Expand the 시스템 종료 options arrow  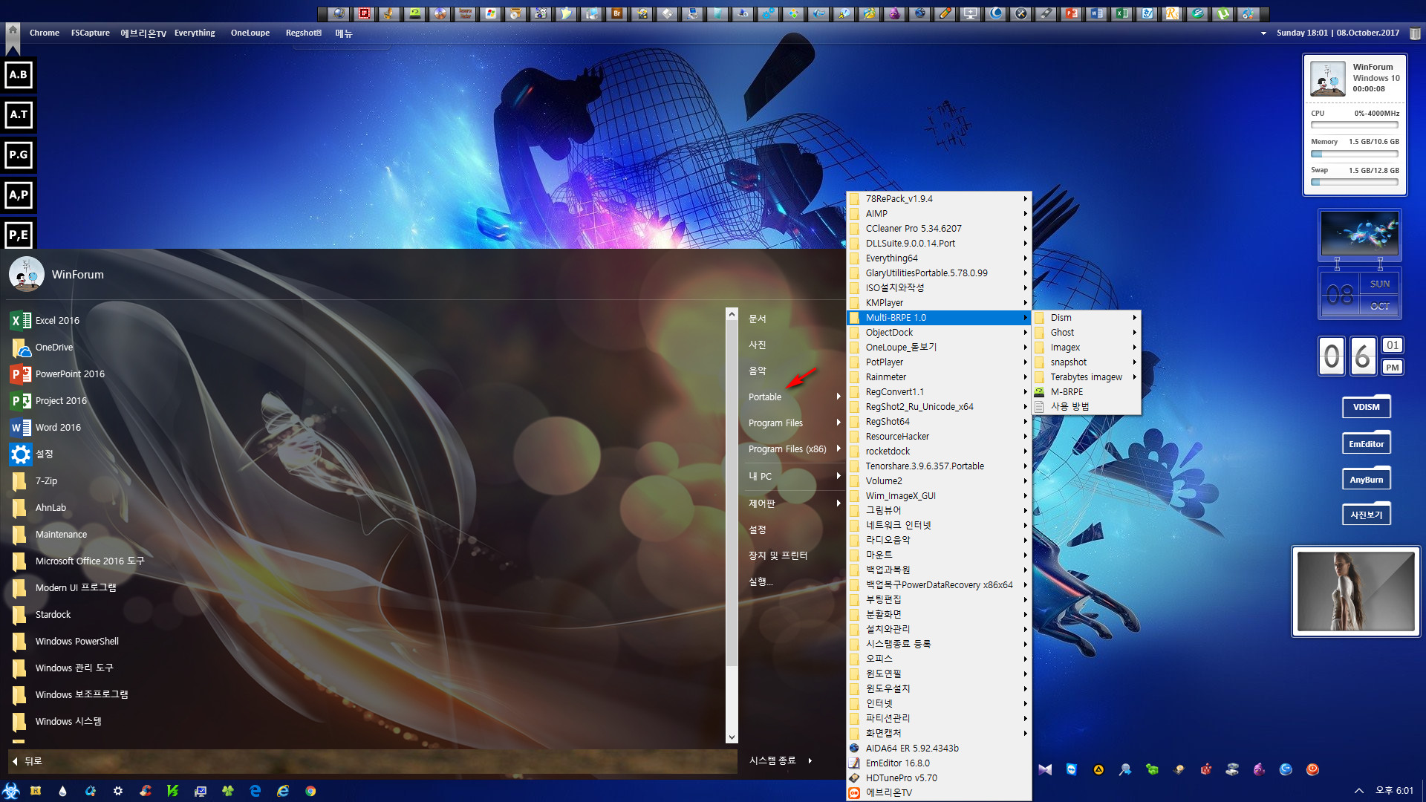810,761
